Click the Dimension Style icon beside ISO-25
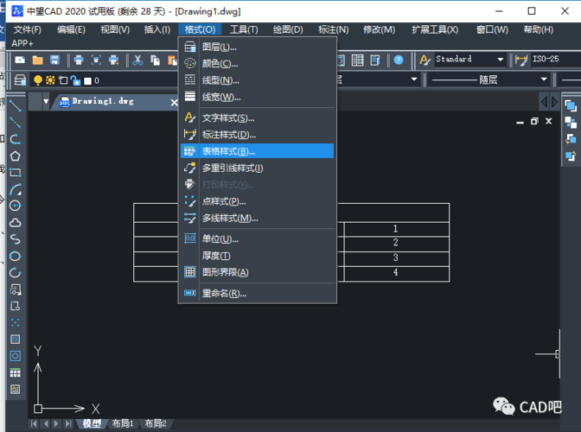This screenshot has height=432, width=581. point(521,60)
